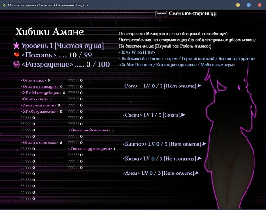Click the red heart icon beside Похоть

click(x=17, y=55)
